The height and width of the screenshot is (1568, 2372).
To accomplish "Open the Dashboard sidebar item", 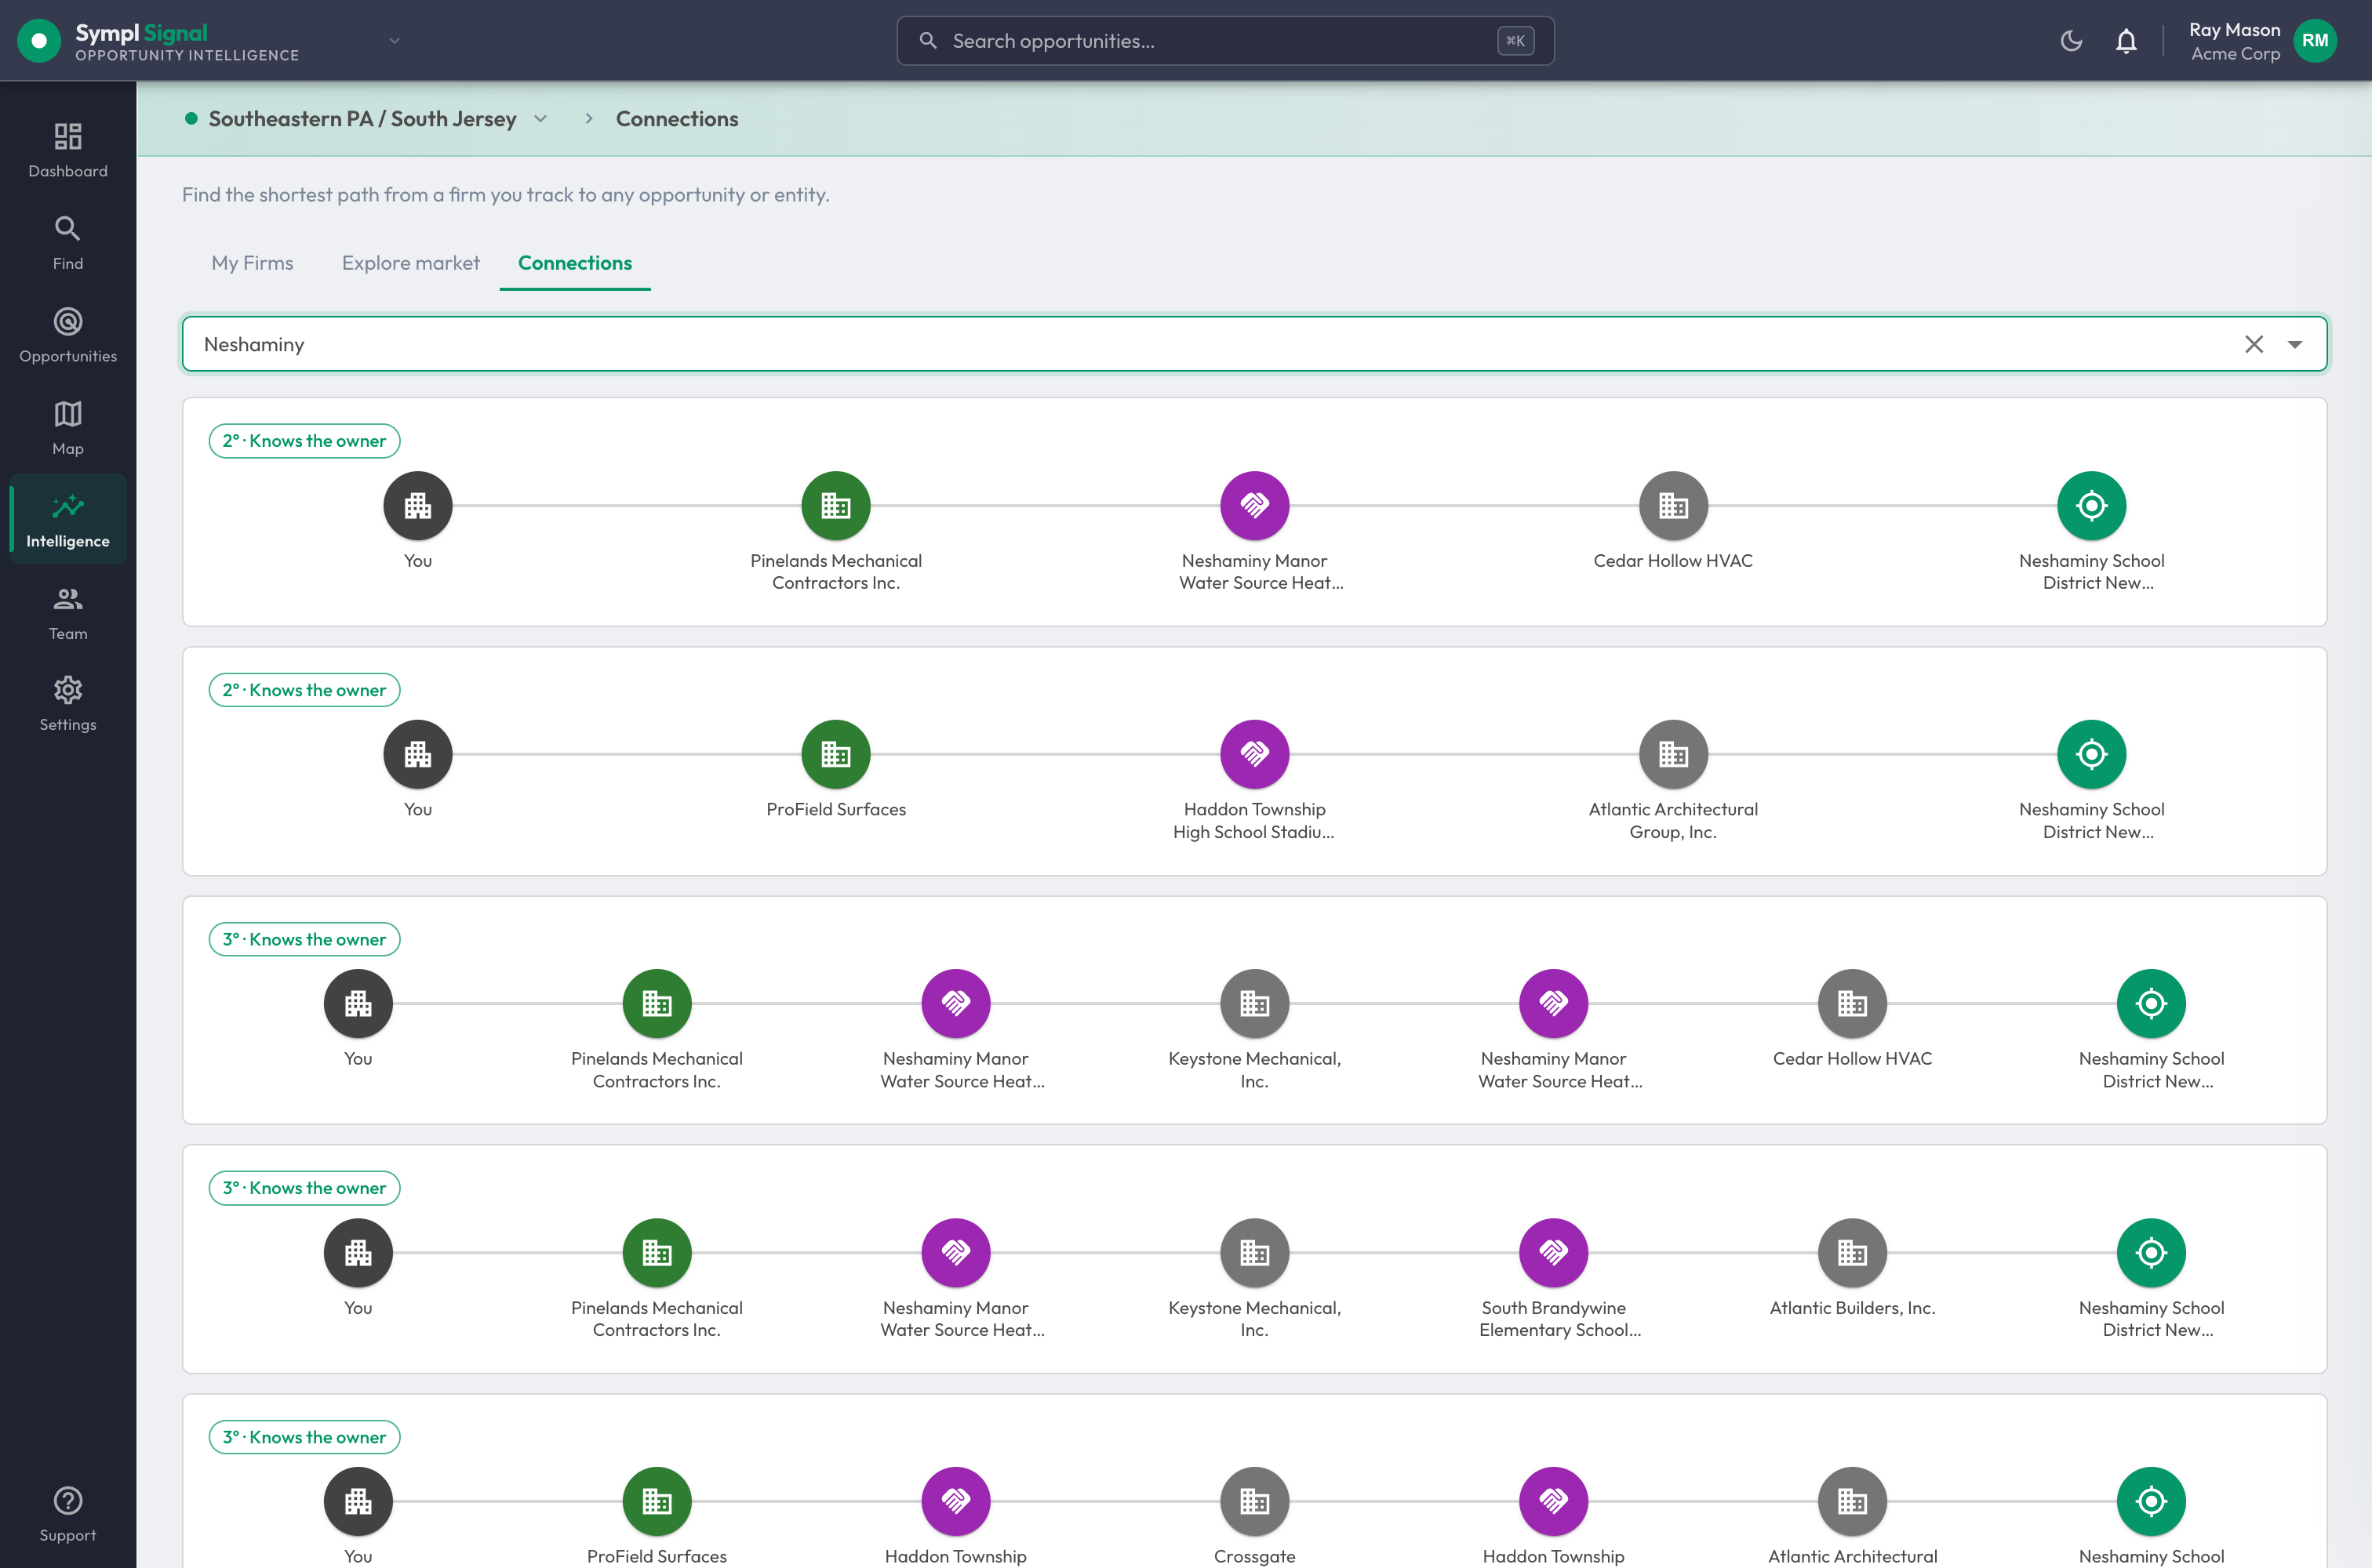I will (68, 150).
